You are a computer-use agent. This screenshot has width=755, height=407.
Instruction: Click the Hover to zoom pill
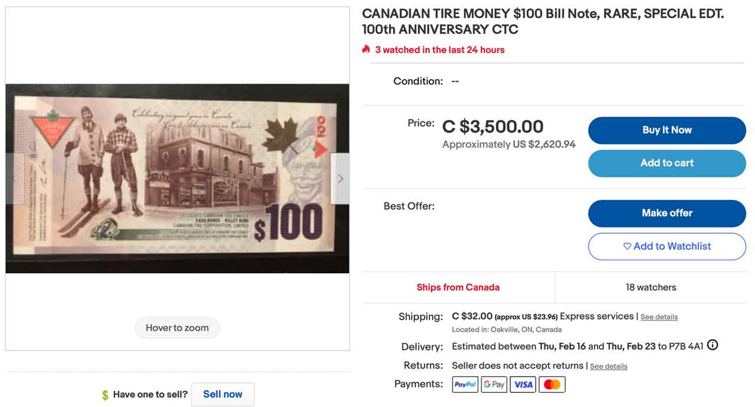click(x=177, y=328)
